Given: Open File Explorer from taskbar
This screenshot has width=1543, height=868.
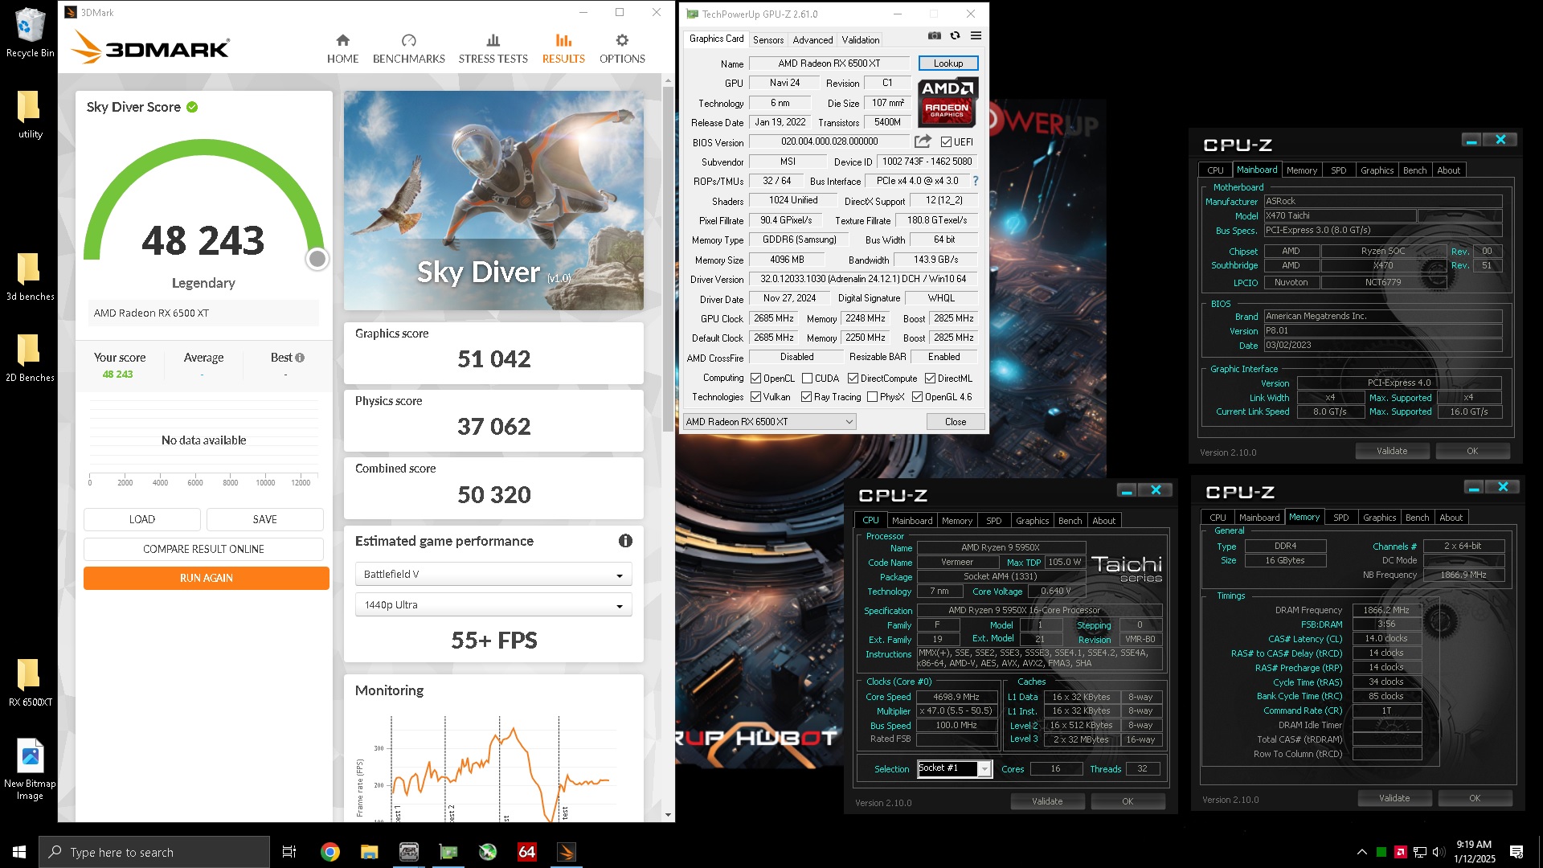Looking at the screenshot, I should [x=369, y=852].
